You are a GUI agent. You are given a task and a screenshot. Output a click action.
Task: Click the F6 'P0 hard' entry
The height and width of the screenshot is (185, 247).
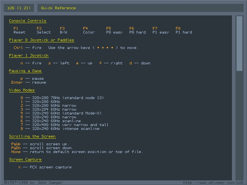click(x=137, y=30)
